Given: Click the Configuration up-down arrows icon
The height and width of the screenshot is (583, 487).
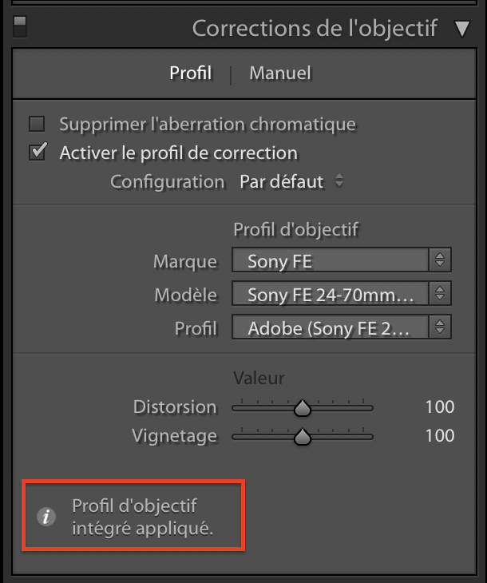Looking at the screenshot, I should [x=339, y=181].
